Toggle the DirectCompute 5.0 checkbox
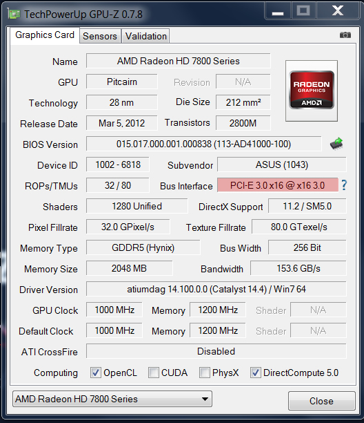The height and width of the screenshot is (423, 364). point(255,373)
